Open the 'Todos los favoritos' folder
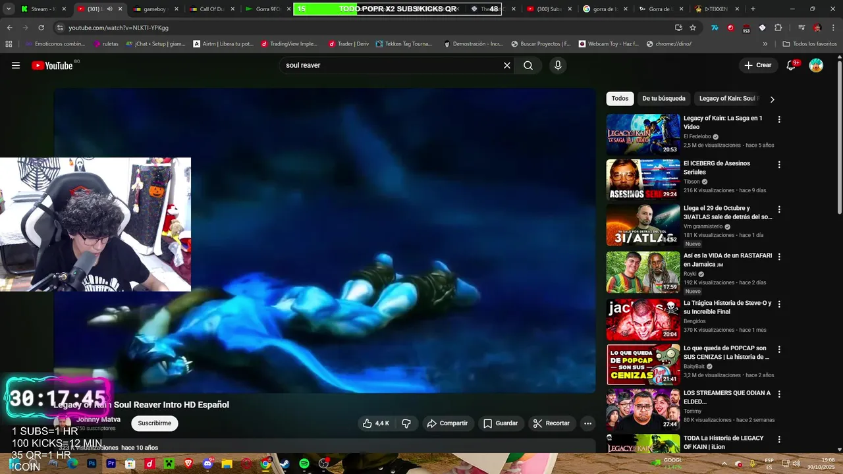The width and height of the screenshot is (843, 474). (809, 44)
